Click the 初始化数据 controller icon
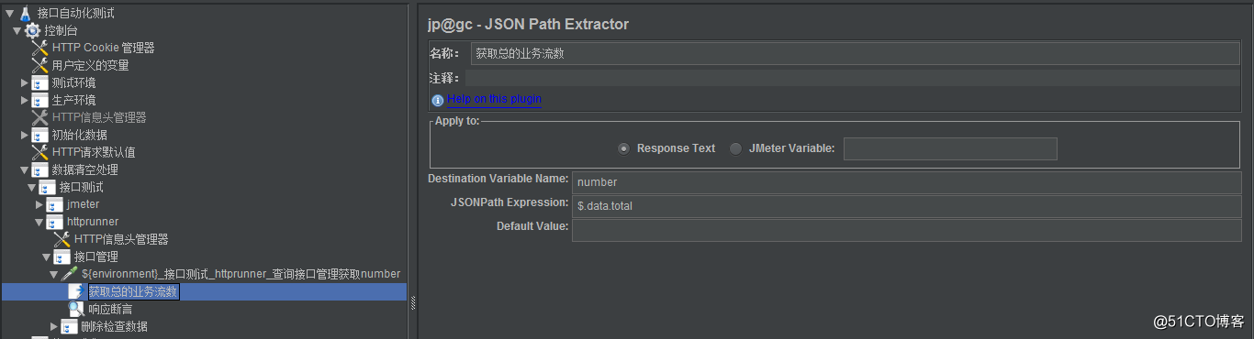 pyautogui.click(x=40, y=135)
